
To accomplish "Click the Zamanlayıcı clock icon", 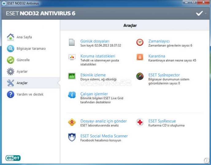I will [x=140, y=42].
